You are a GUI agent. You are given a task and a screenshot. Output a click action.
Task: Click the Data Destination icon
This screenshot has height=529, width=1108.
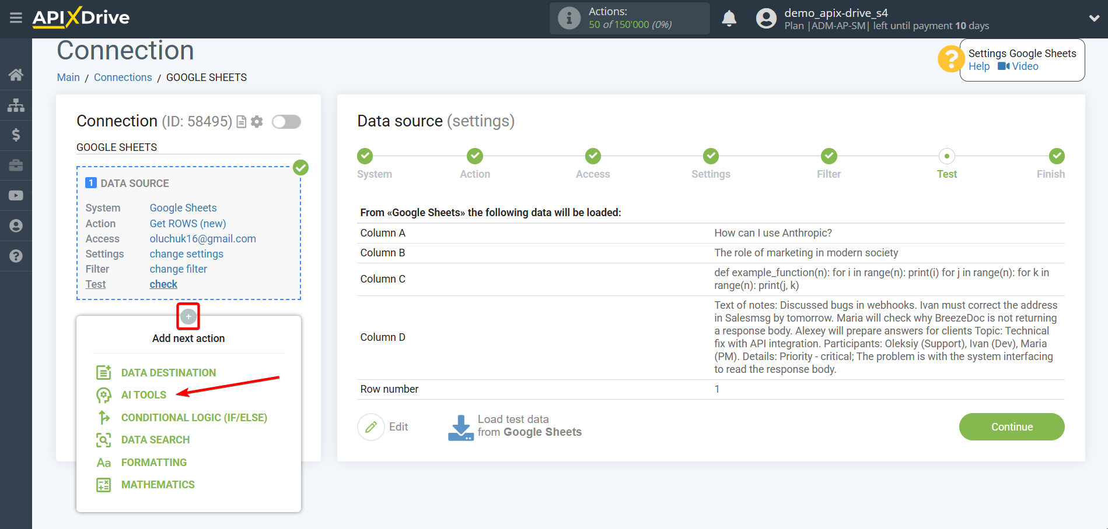point(103,372)
